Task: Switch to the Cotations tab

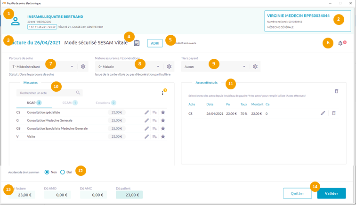Action: tap(105, 102)
